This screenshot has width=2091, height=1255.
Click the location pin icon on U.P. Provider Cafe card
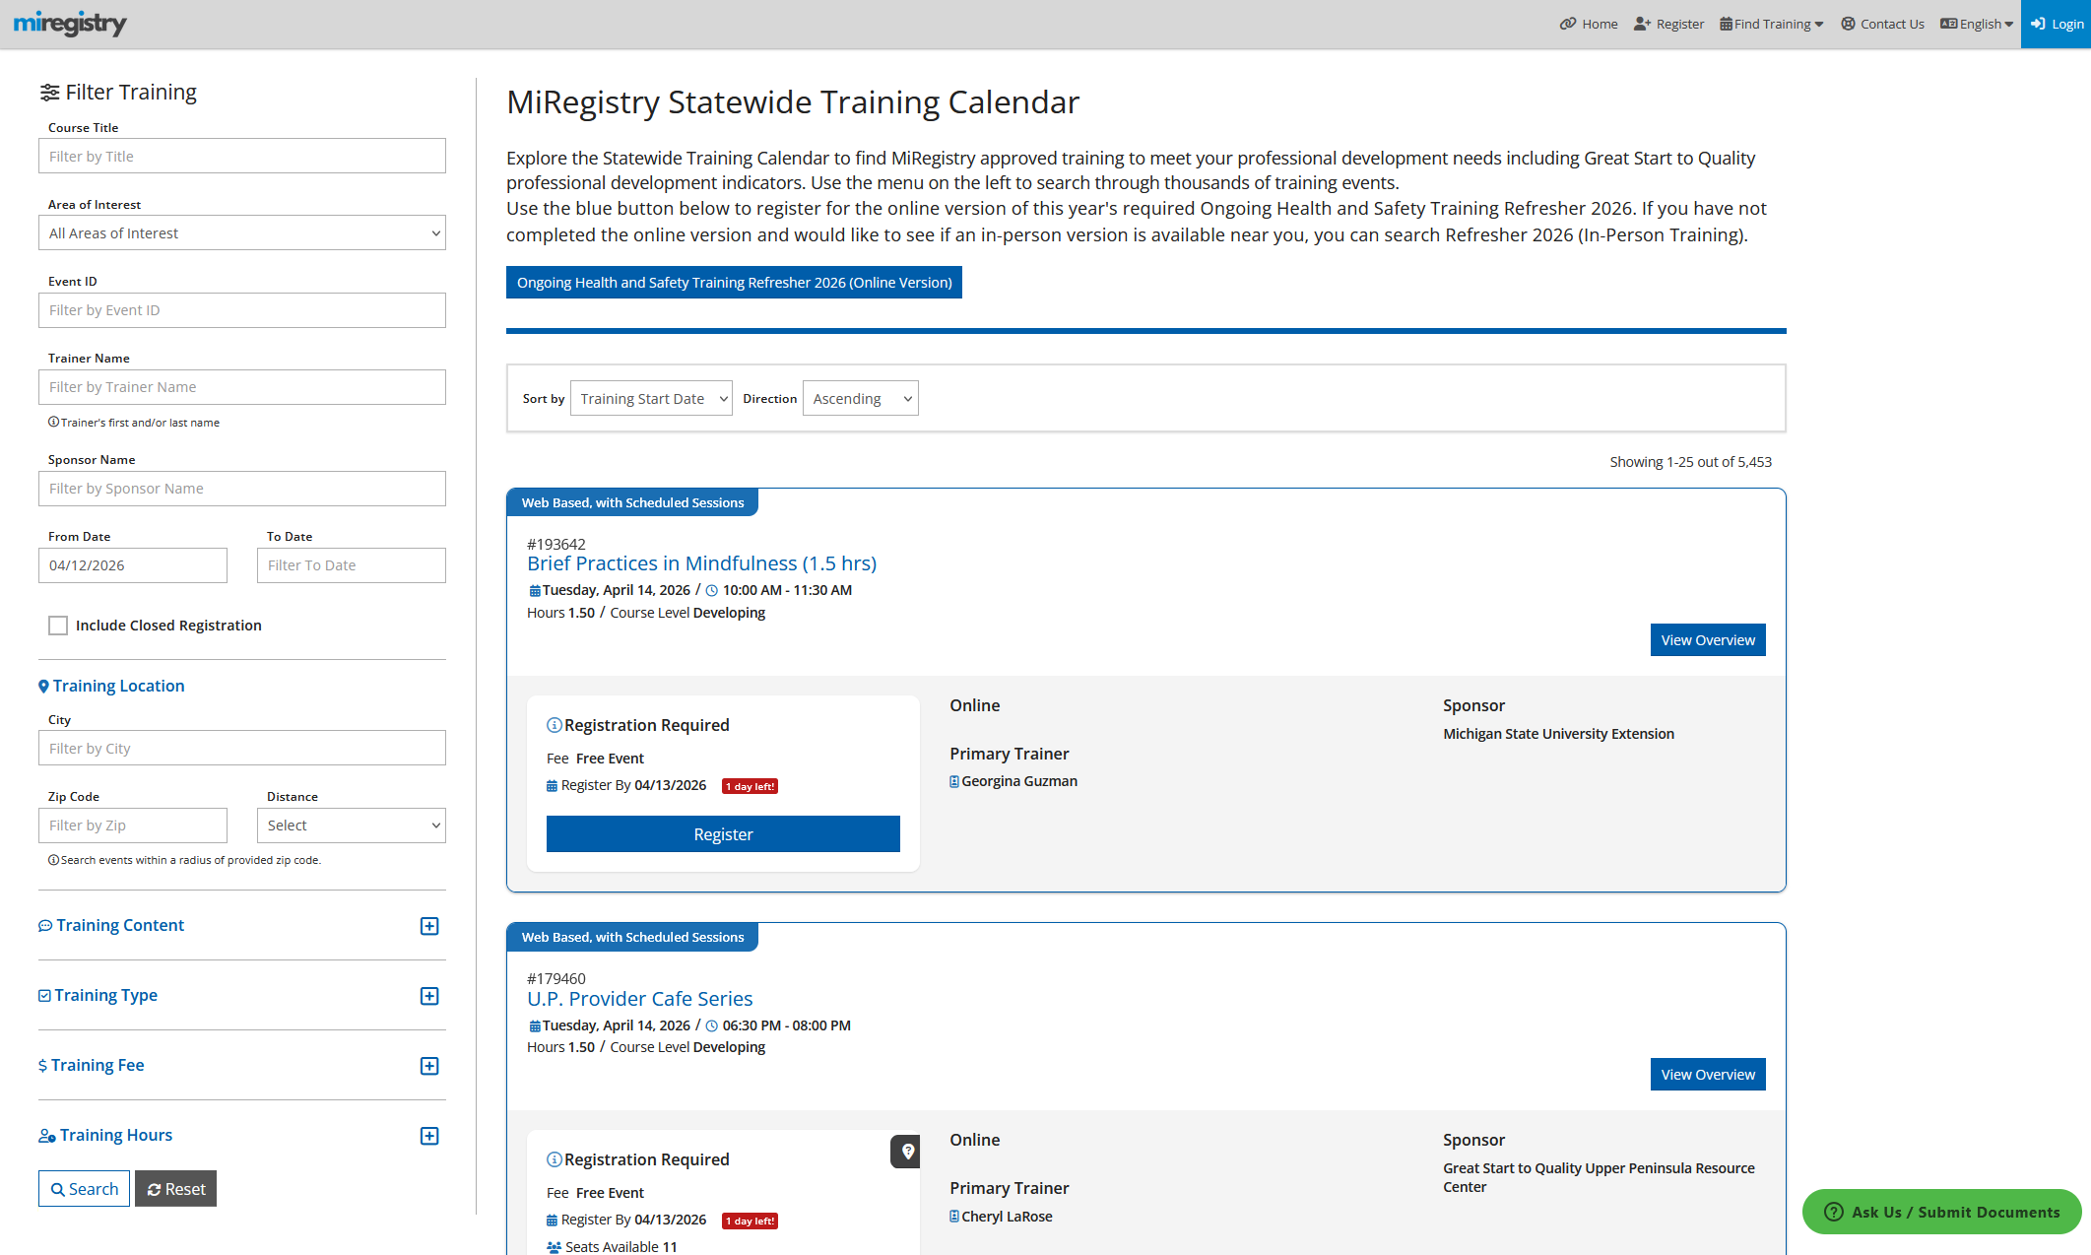click(905, 1152)
